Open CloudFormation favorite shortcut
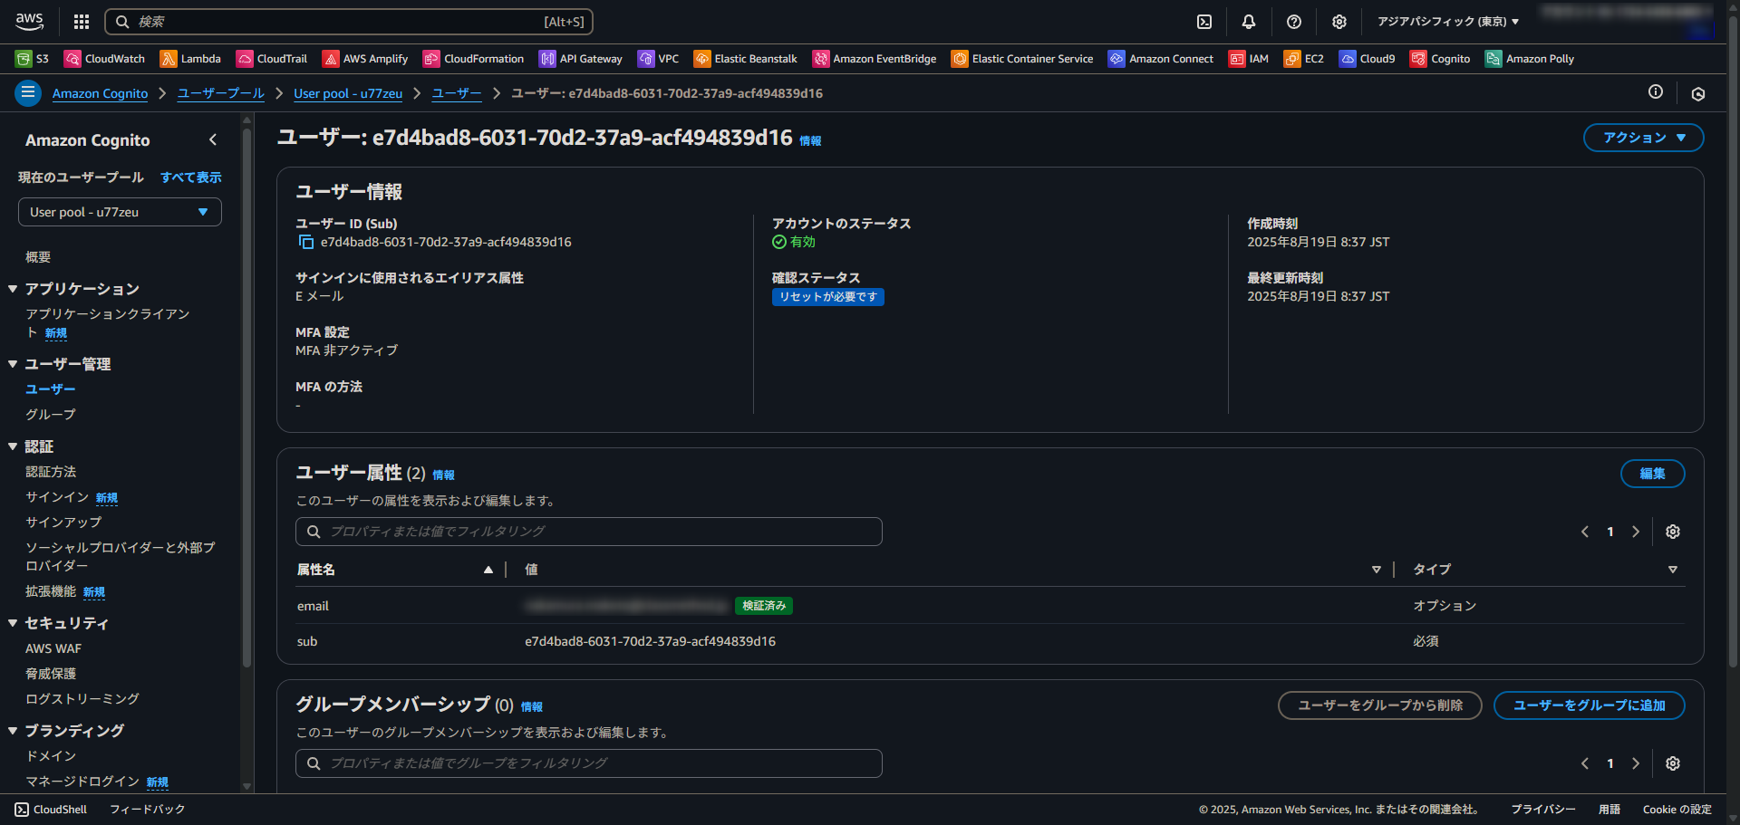Image resolution: width=1740 pixels, height=825 pixels. click(x=473, y=59)
